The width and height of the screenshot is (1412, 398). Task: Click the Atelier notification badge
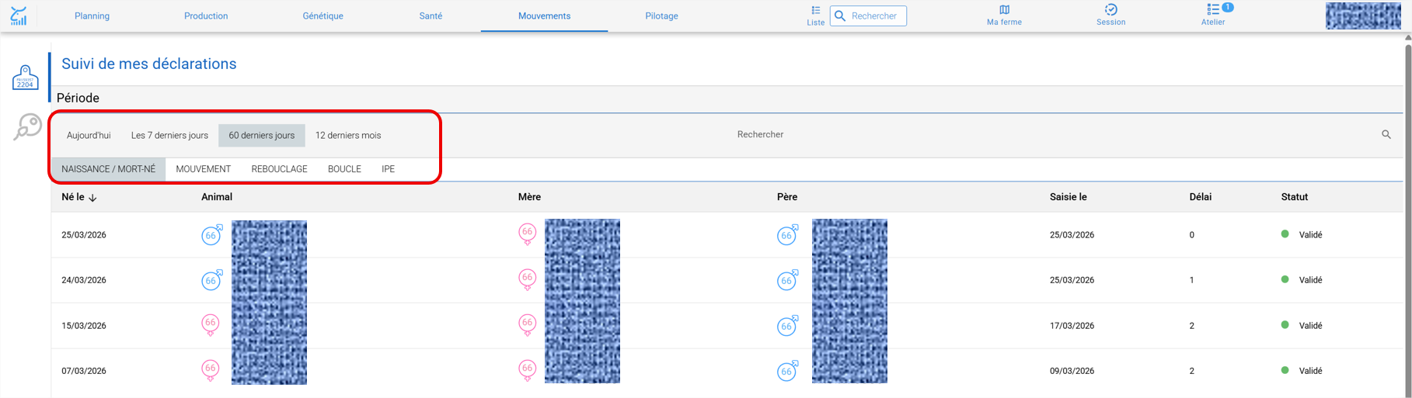[1227, 7]
